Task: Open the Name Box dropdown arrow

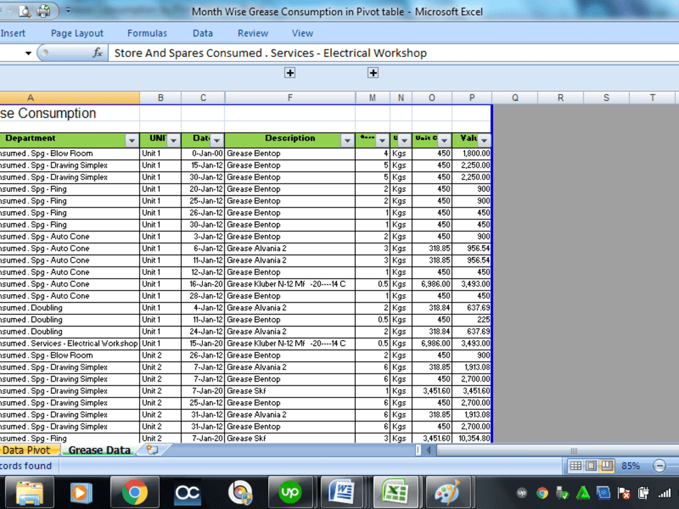Action: (28, 53)
